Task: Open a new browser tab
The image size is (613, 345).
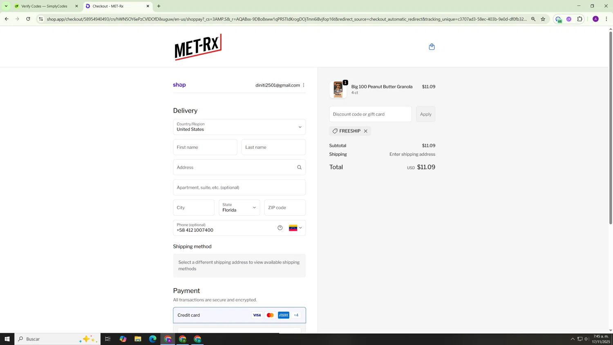Action: (159, 6)
